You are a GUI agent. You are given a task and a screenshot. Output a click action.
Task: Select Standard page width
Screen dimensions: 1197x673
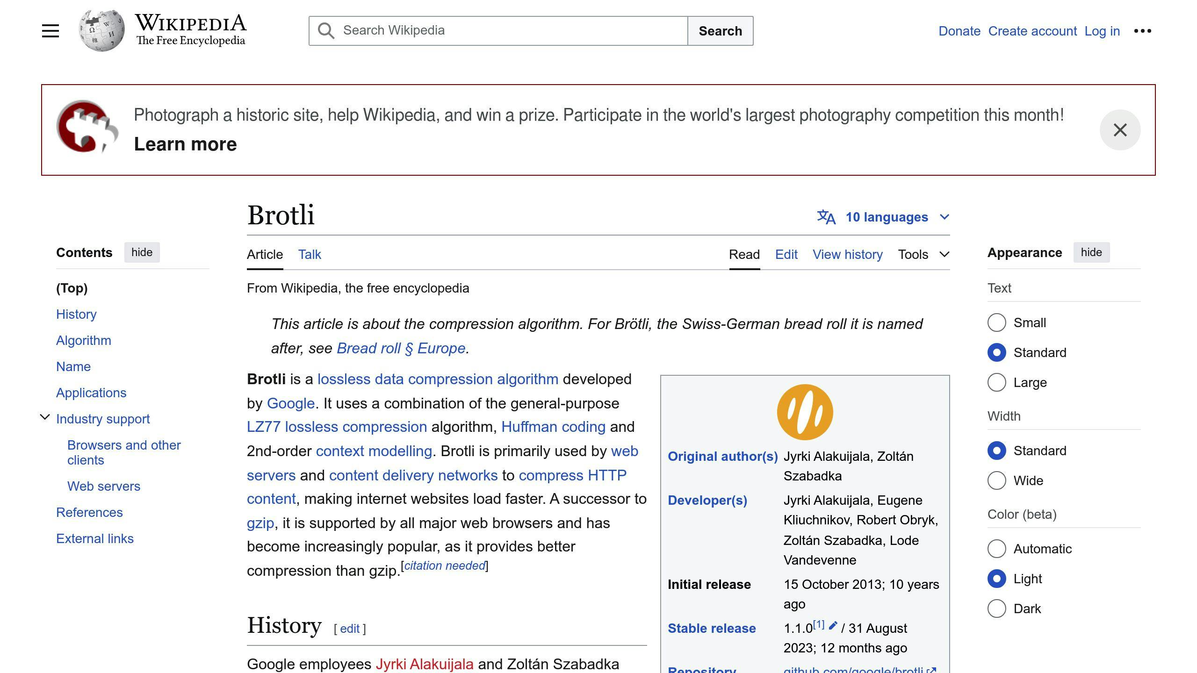point(996,451)
